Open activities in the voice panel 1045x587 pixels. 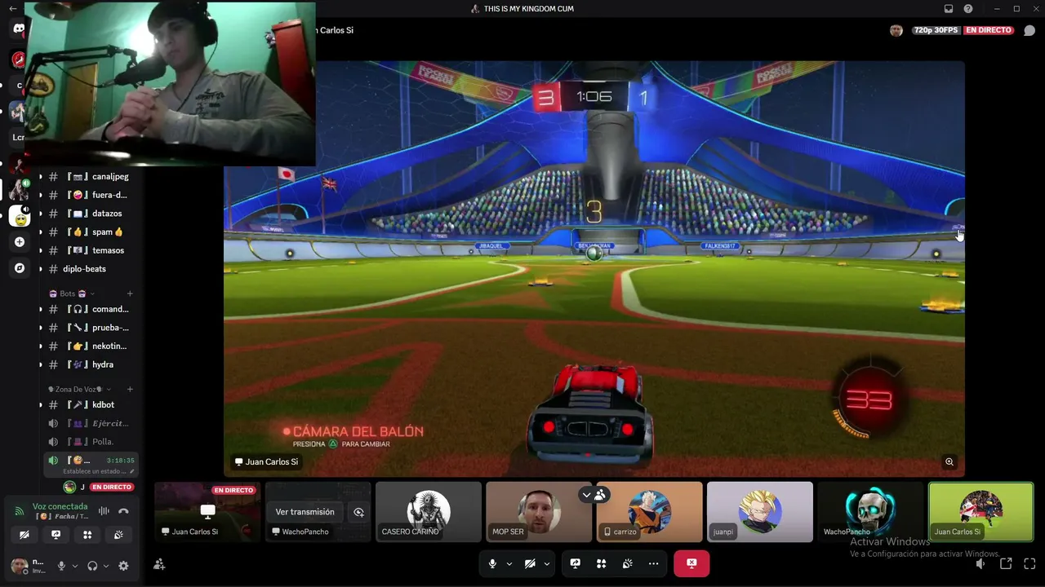click(x=87, y=535)
